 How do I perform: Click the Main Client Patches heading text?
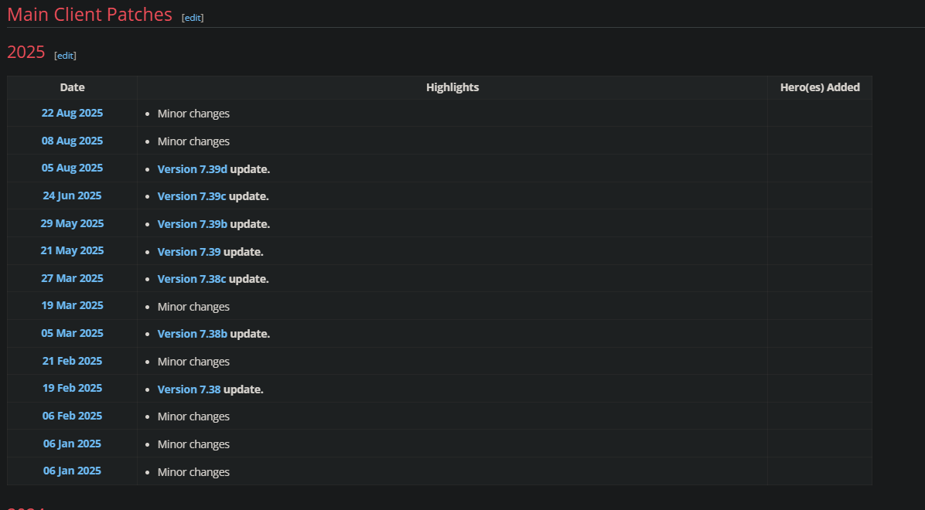[x=90, y=14]
